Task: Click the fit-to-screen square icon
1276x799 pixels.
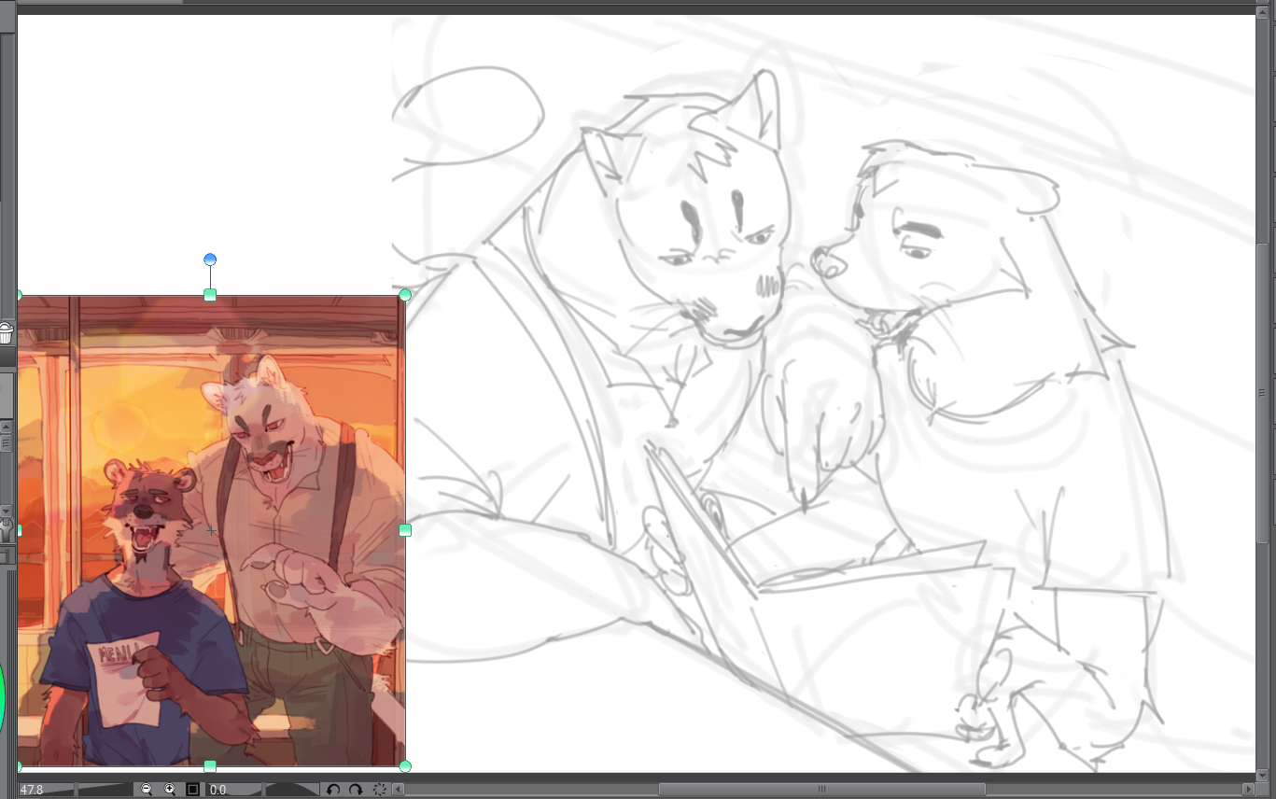Action: 192,790
